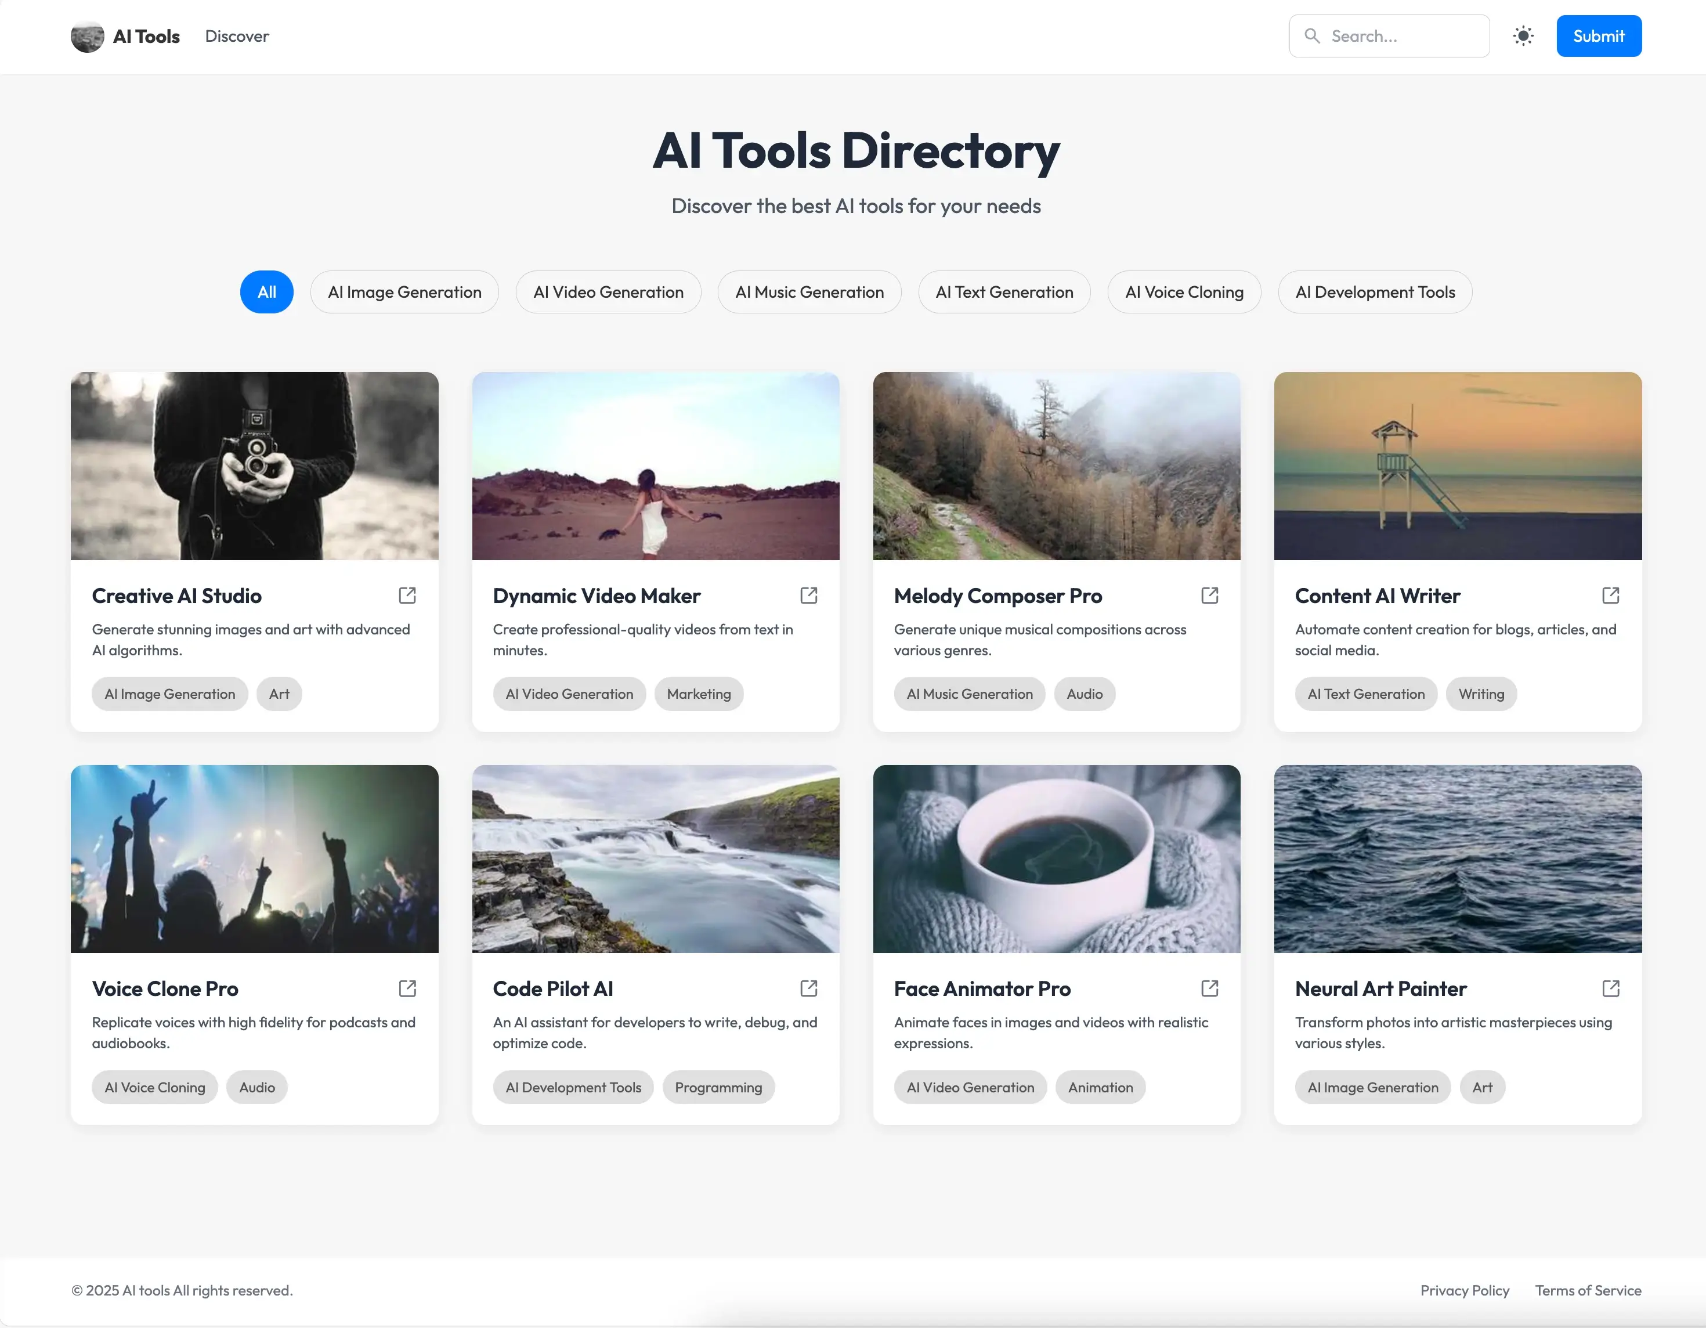Click the Art tag on Creative AI Studio
Screen dimensions: 1706x1328
pos(279,694)
